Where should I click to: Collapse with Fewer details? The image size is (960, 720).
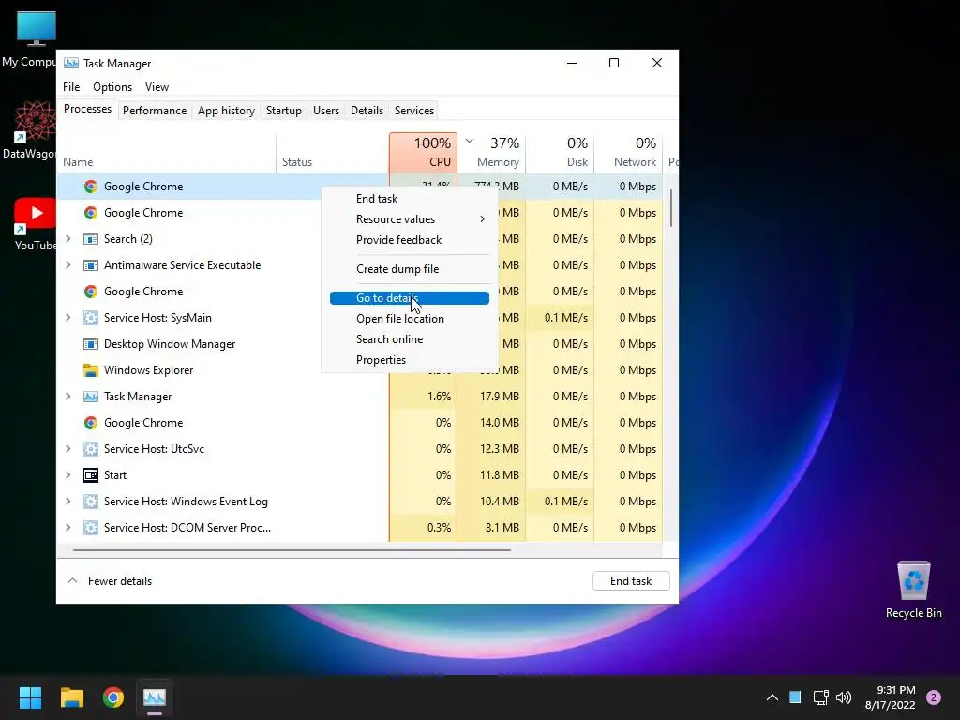coord(110,581)
